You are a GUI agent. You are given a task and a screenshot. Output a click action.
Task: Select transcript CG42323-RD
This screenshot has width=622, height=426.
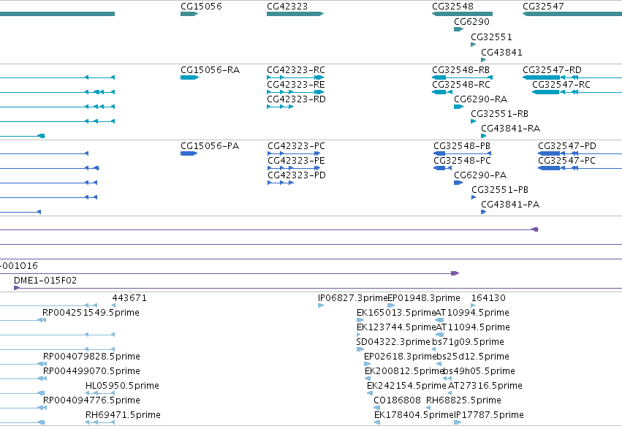(296, 99)
